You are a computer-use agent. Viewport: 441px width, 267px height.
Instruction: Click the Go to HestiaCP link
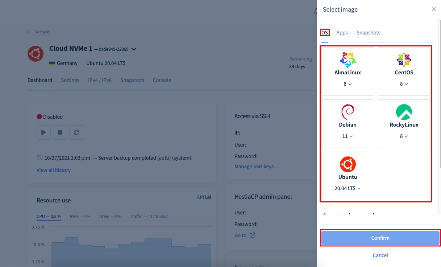(240, 235)
